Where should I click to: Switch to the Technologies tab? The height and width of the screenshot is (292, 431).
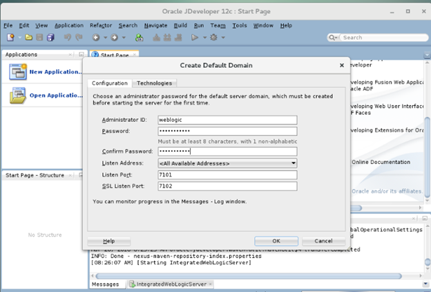coord(154,83)
